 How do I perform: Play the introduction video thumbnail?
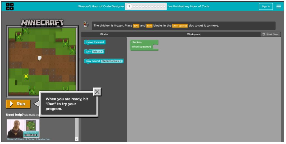point(23,128)
